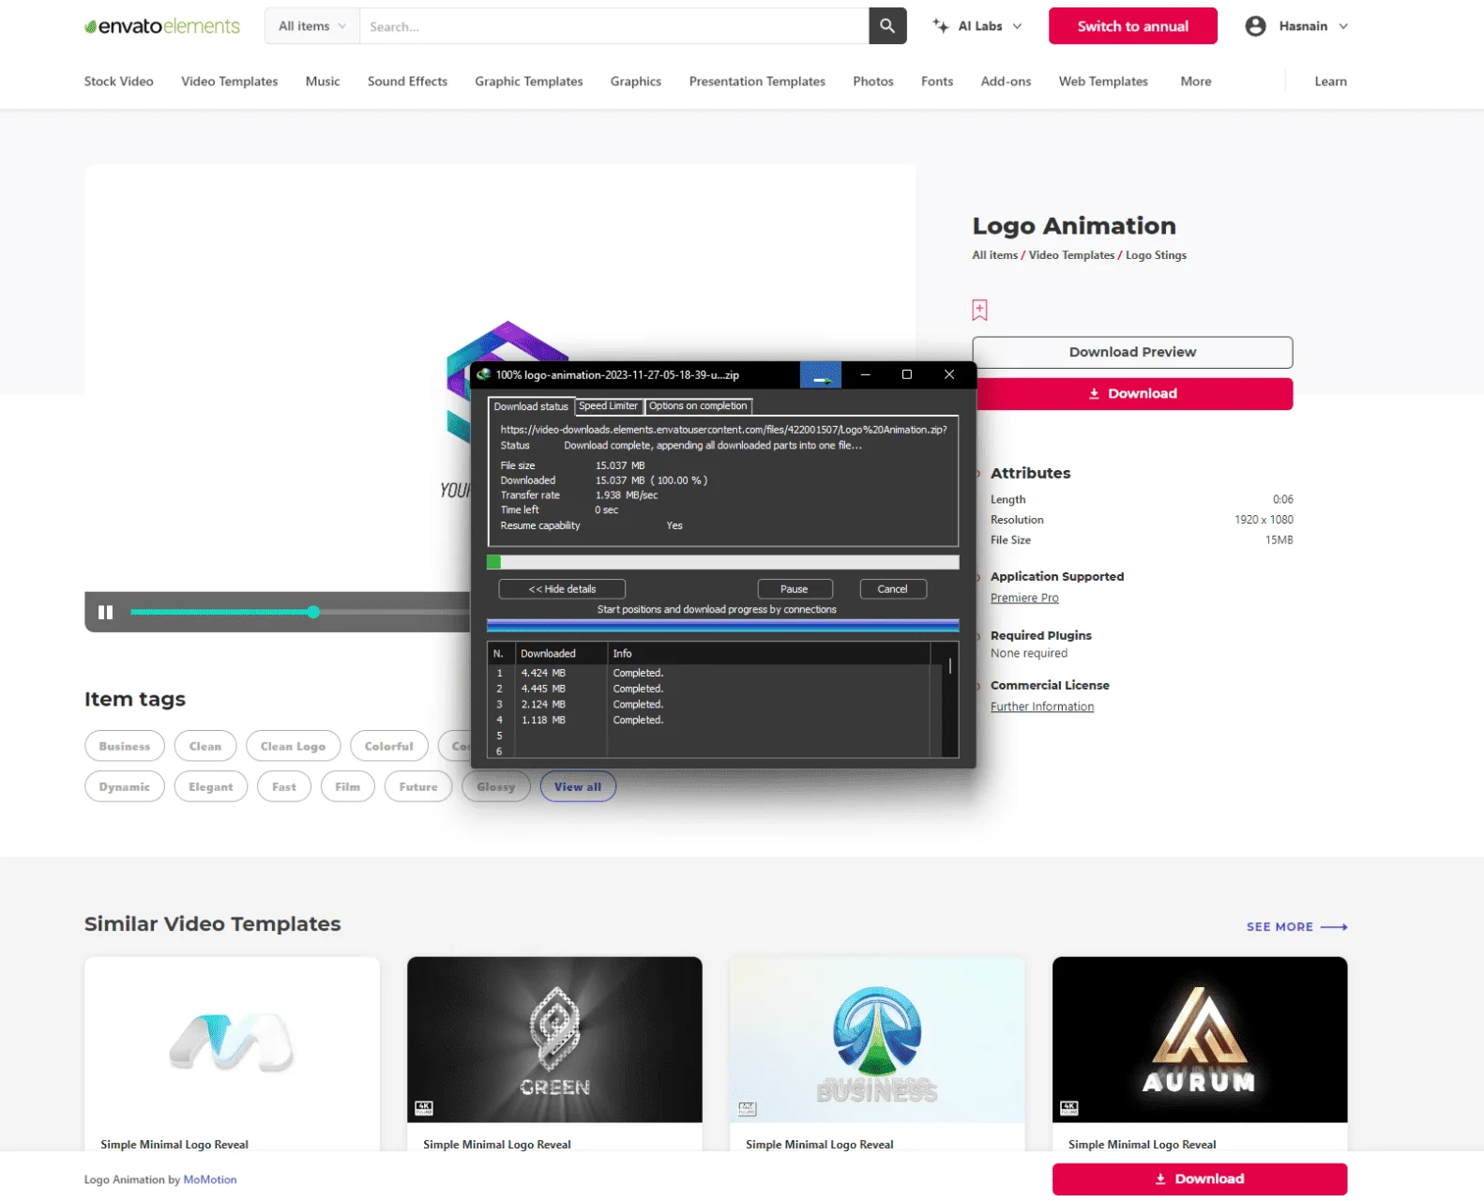Click the AI Labs sparkle icon
This screenshot has height=1201, width=1484.
pos(941,26)
